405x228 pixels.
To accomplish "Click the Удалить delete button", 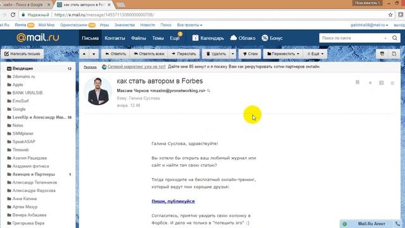I will (x=216, y=54).
